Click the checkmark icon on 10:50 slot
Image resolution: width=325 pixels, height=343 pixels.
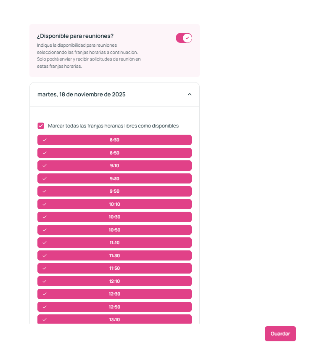click(45, 230)
